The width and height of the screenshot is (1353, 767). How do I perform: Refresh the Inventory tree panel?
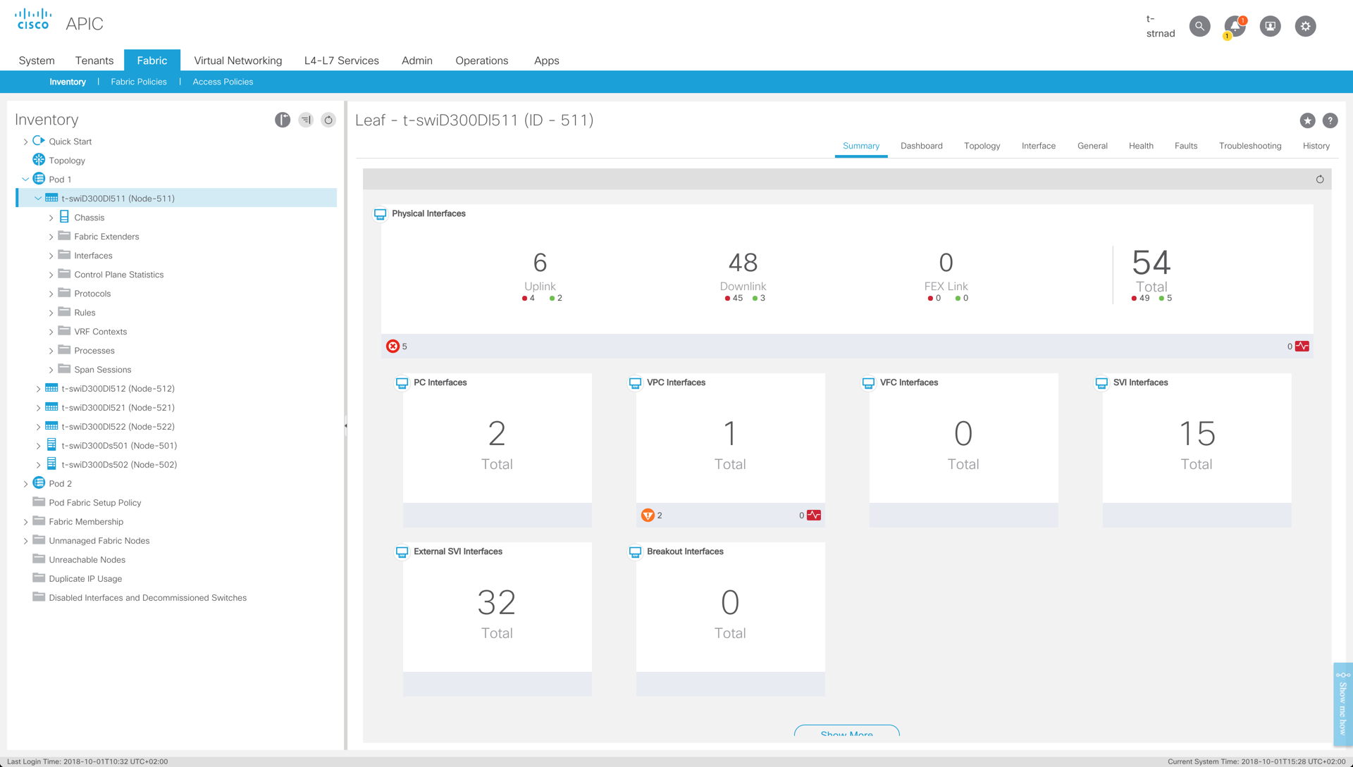point(328,120)
